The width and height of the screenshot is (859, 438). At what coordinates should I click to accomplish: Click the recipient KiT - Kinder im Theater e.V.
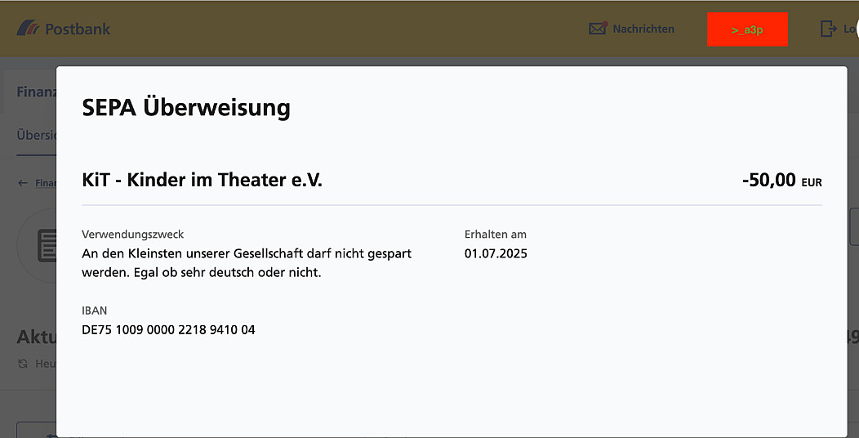(x=202, y=180)
